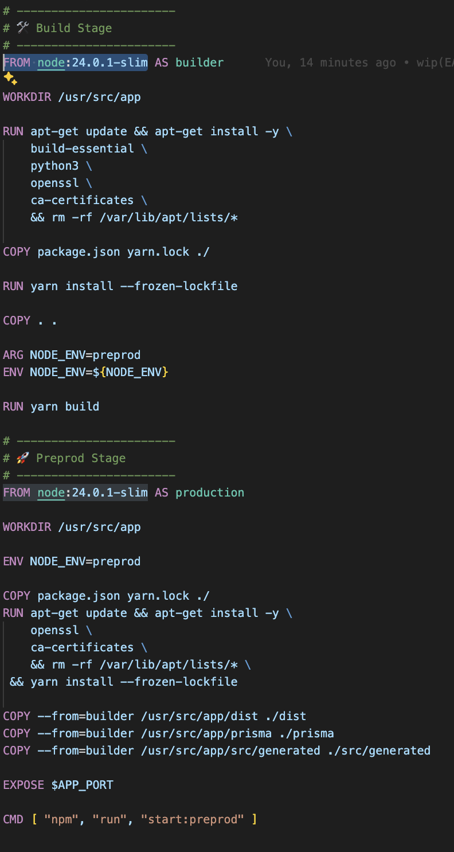Click the 'You, 14 minutes ago' blame annotation

(330, 62)
